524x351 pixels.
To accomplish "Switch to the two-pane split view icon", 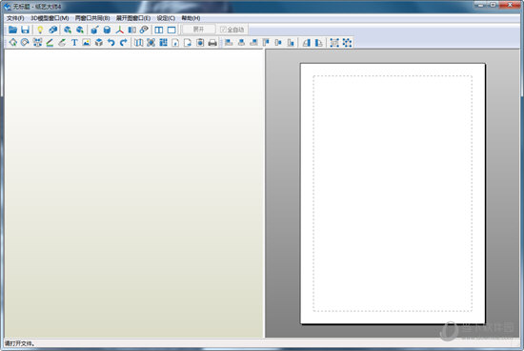I will coord(159,30).
